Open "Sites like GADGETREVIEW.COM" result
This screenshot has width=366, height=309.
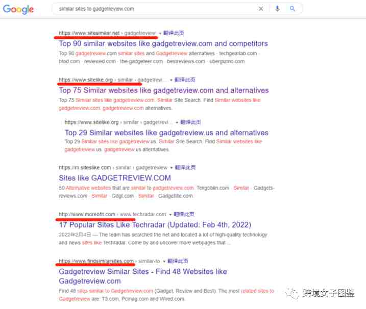tap(115, 178)
